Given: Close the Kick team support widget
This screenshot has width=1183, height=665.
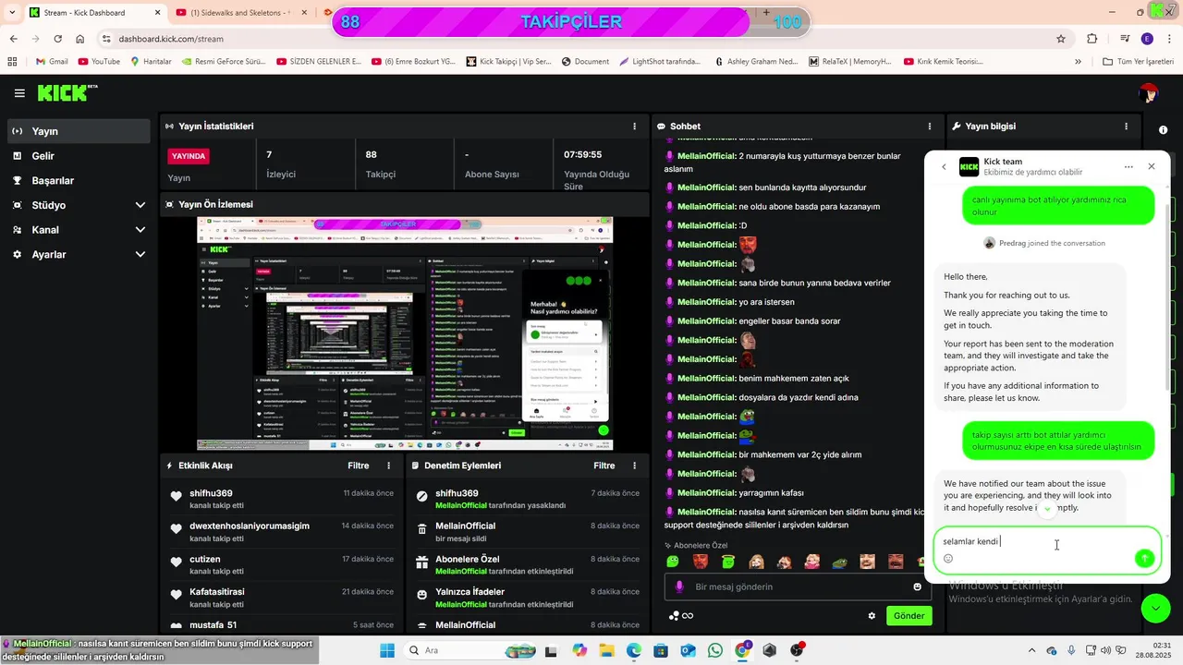Looking at the screenshot, I should point(1152,167).
